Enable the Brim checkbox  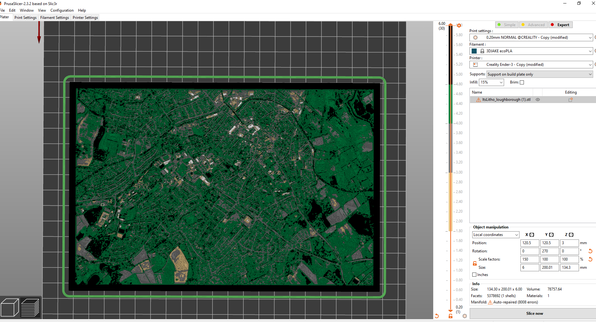click(522, 82)
